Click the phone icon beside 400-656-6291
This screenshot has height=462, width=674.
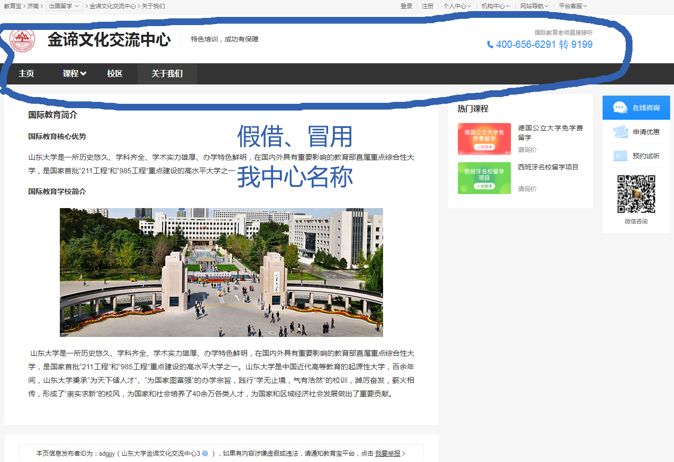[490, 44]
